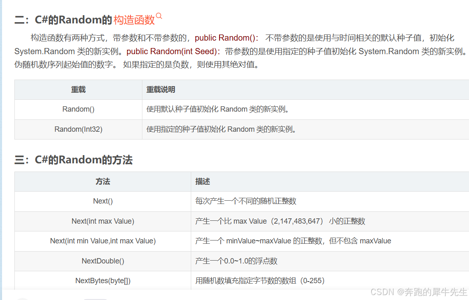Click the description 但不包含 maxValue
Image resolution: width=469 pixels, height=300 pixels.
pos(360,241)
